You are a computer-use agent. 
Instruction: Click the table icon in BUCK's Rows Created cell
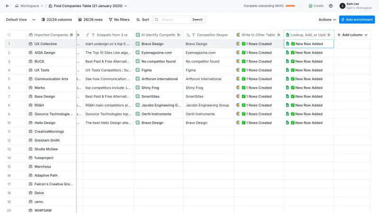coord(238,62)
